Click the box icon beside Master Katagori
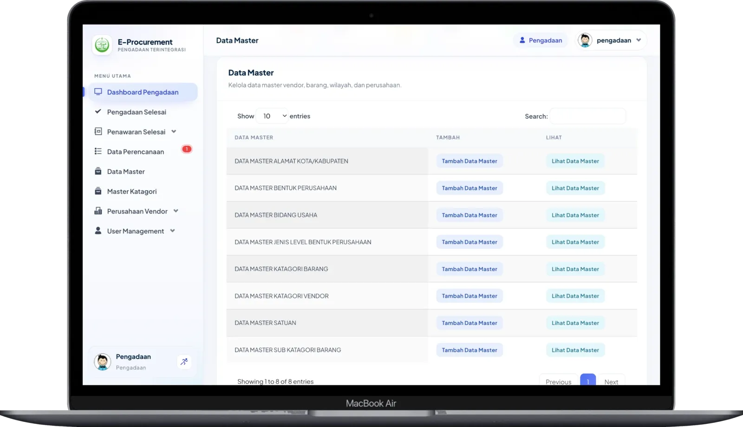Image resolution: width=743 pixels, height=427 pixels. click(x=98, y=191)
